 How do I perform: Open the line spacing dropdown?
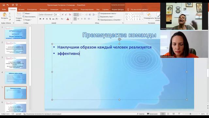click(x=94, y=14)
